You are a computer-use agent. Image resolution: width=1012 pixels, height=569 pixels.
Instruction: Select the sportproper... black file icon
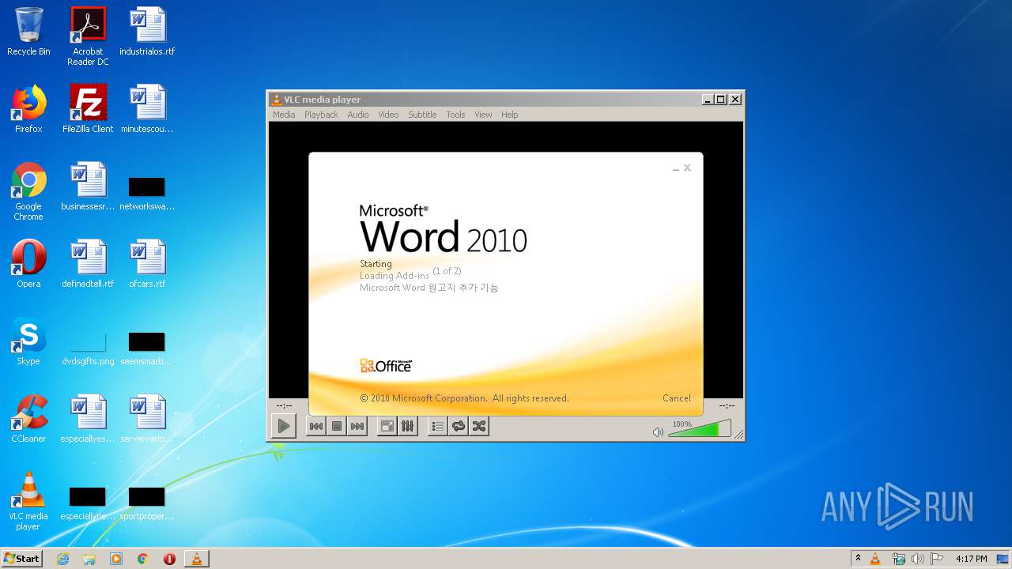[147, 503]
